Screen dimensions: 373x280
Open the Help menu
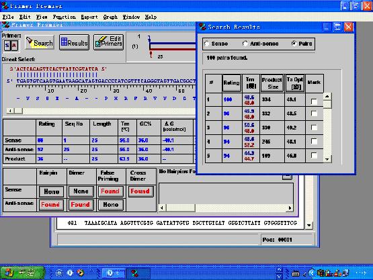pyautogui.click(x=151, y=17)
